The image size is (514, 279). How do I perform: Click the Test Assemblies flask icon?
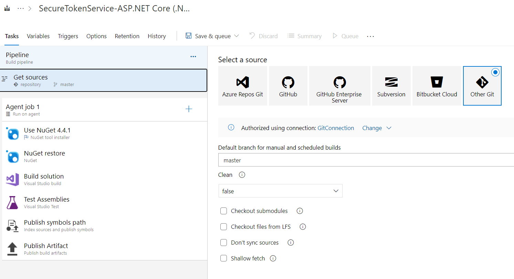pos(12,203)
